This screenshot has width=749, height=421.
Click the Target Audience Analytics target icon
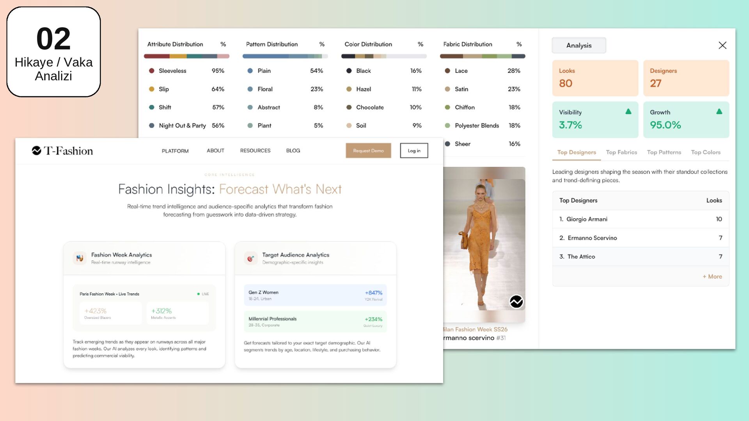tap(250, 258)
